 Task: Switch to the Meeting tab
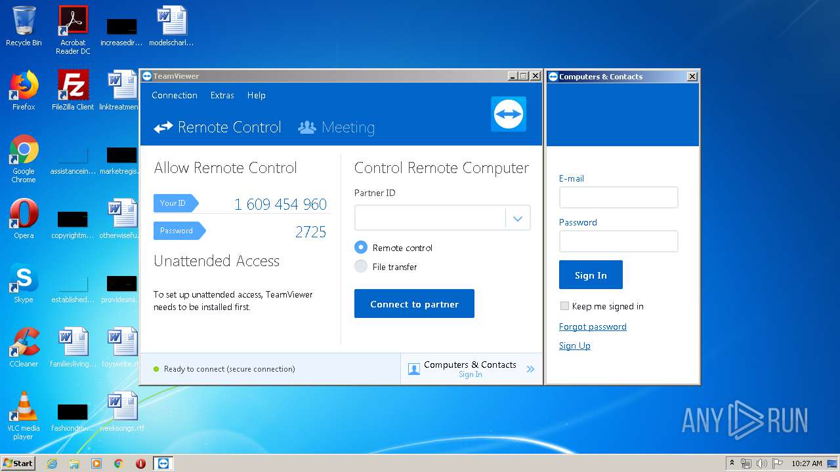(x=337, y=127)
